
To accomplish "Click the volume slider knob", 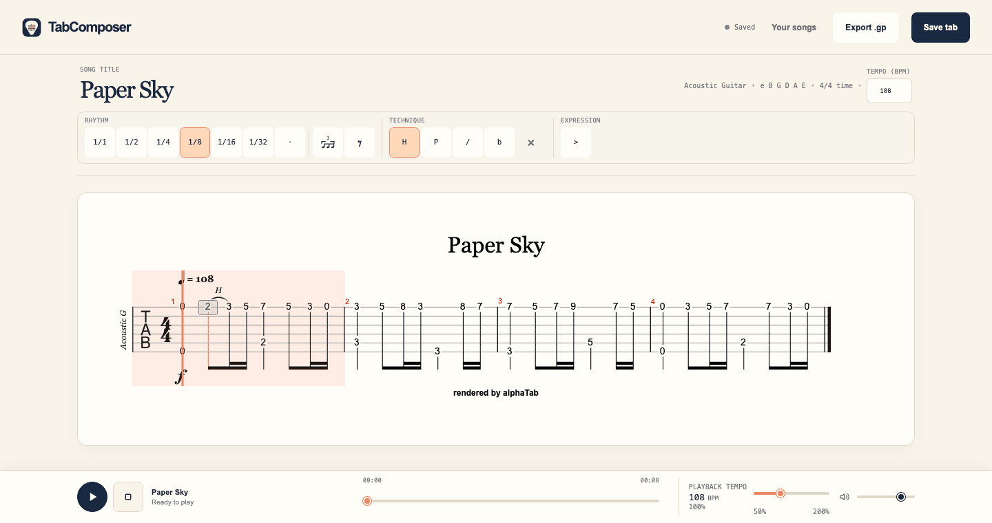I will coord(901,497).
